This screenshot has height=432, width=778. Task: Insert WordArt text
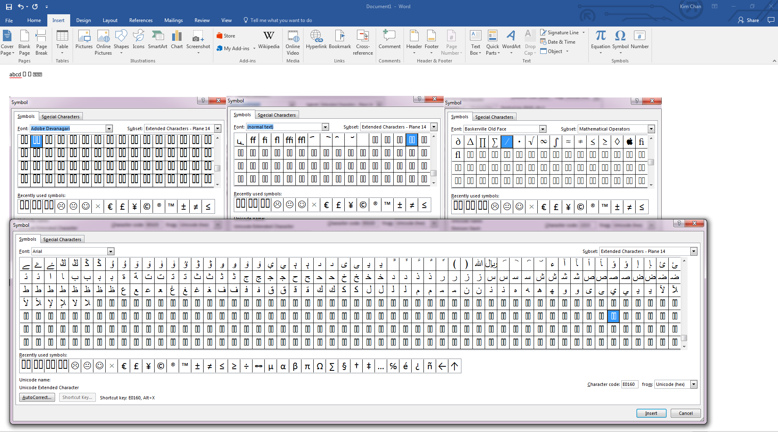[511, 42]
